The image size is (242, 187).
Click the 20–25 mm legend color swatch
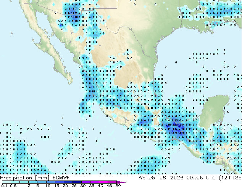point(68,182)
